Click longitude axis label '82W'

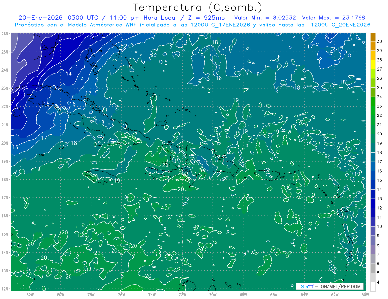click(x=30, y=294)
